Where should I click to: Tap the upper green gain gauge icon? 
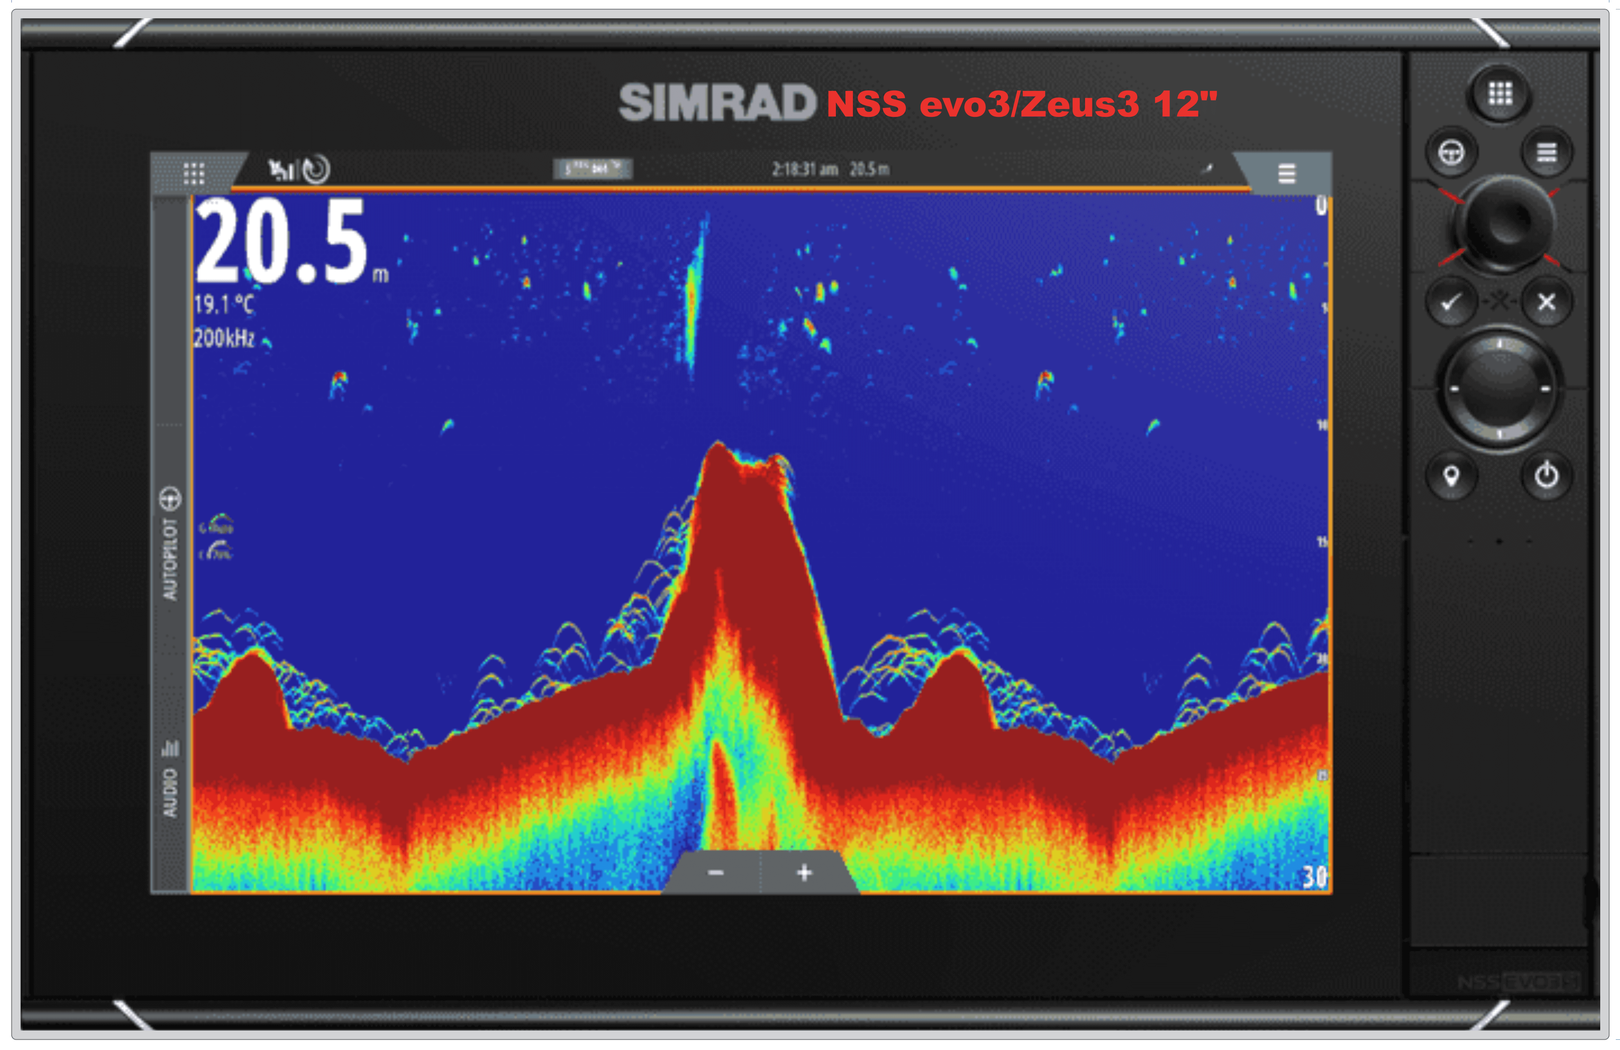pyautogui.click(x=217, y=524)
